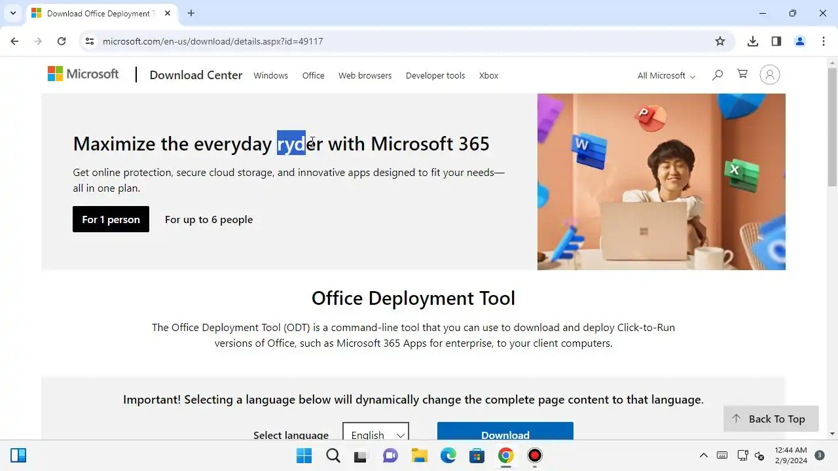This screenshot has height=471, width=838.
Task: Open the muted volume tray icon
Action: tap(759, 455)
